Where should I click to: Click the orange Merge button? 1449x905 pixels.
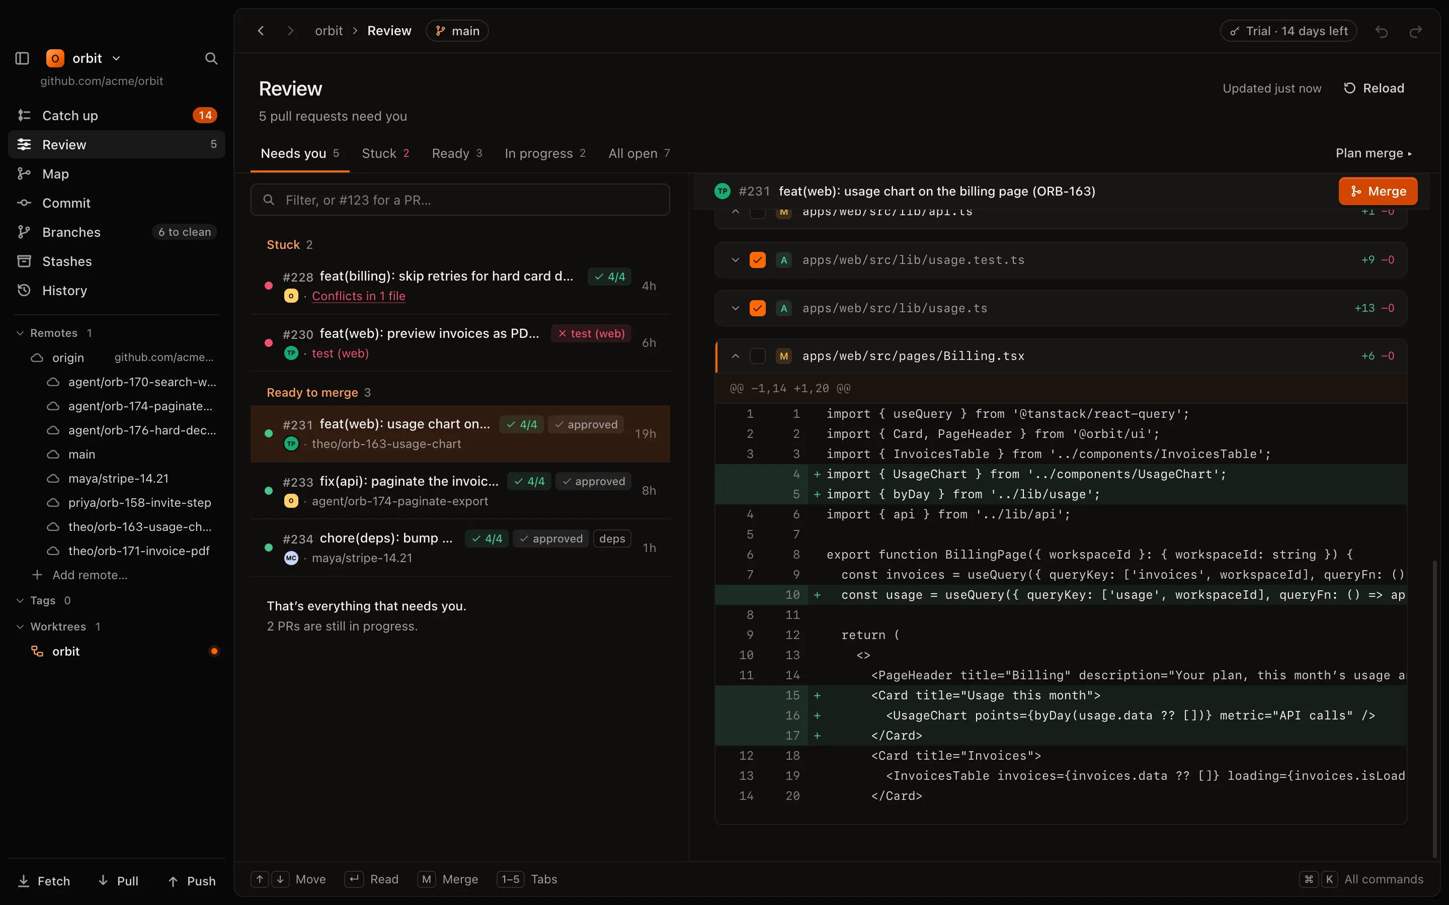pos(1378,191)
